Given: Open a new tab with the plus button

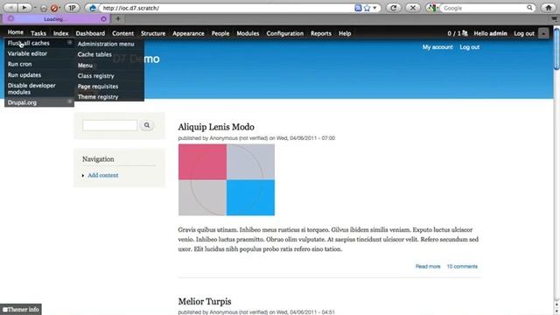Looking at the screenshot, I should click(x=118, y=19).
